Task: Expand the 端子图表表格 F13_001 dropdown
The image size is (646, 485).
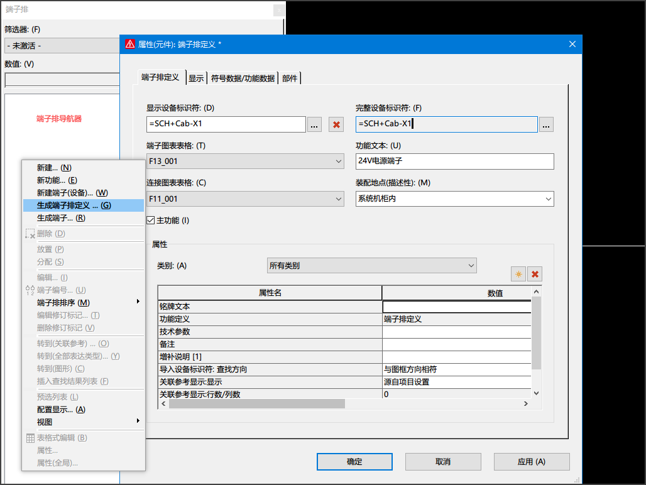Action: tap(338, 161)
